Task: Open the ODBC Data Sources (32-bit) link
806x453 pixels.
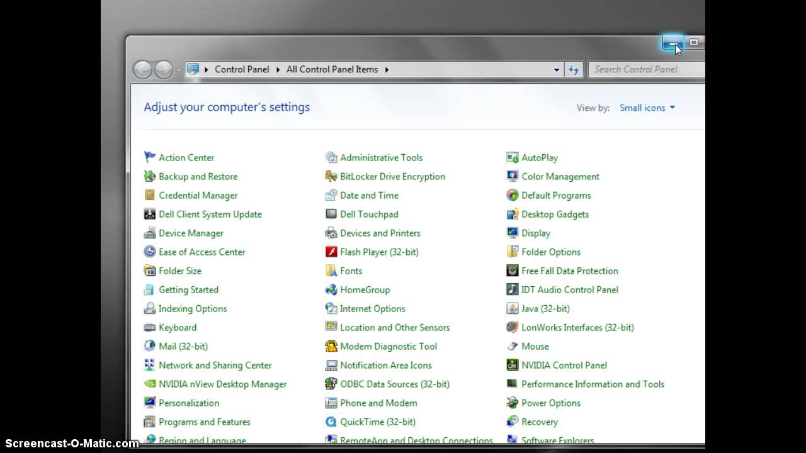Action: coord(395,384)
